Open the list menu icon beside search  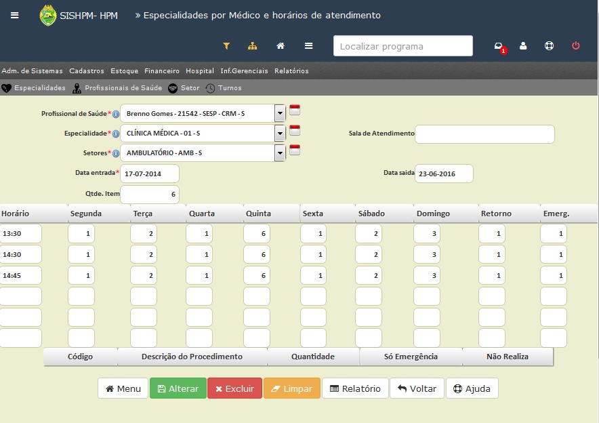click(309, 46)
